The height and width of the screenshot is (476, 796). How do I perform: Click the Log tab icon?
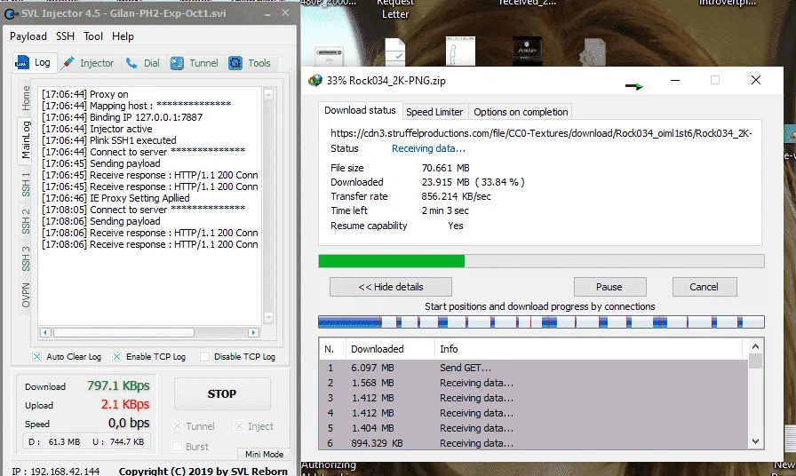pyautogui.click(x=22, y=62)
